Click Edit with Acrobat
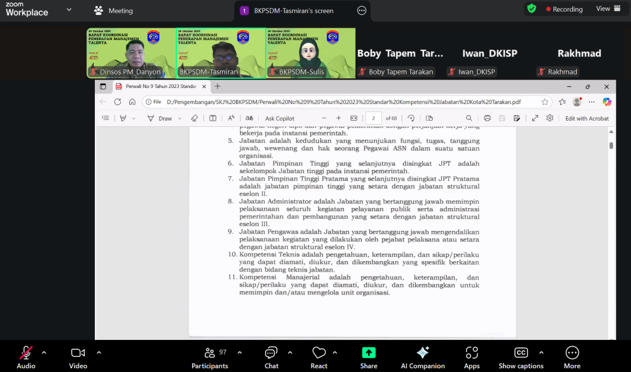 tap(587, 118)
